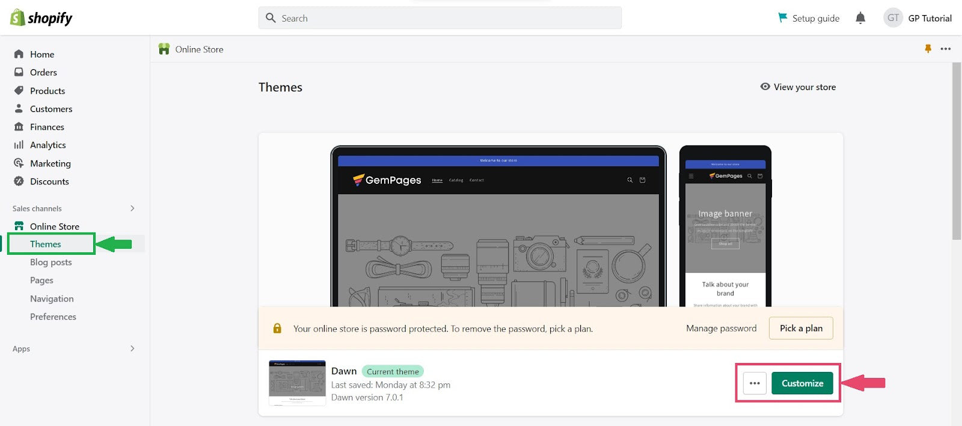962x426 pixels.
Task: Open the notifications bell
Action: [860, 18]
